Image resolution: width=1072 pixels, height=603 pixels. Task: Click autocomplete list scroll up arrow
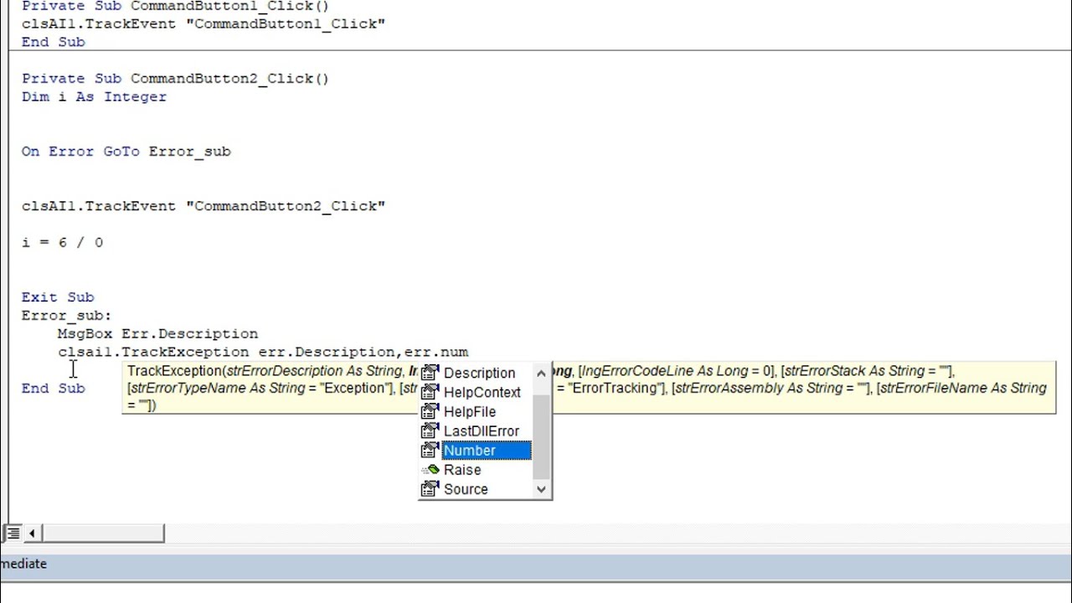541,373
